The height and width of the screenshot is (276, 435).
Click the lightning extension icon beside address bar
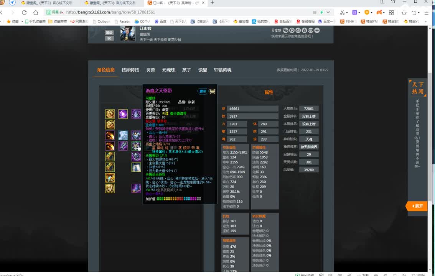[322, 12]
